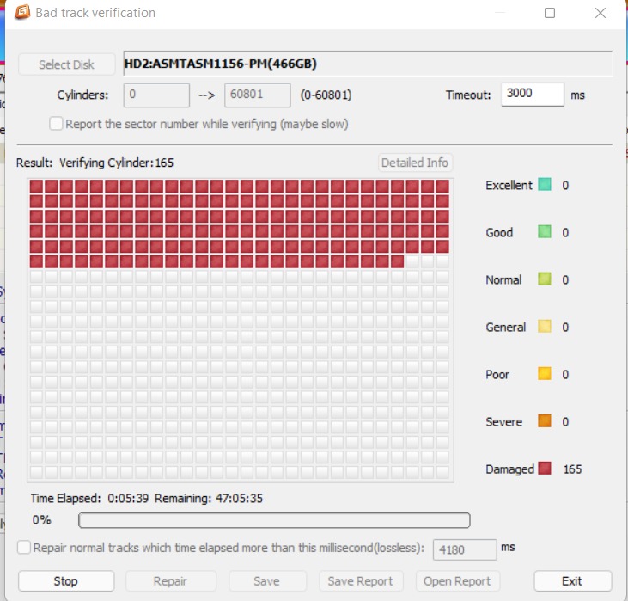Open the Detailed Info view
628x601 pixels.
[415, 163]
